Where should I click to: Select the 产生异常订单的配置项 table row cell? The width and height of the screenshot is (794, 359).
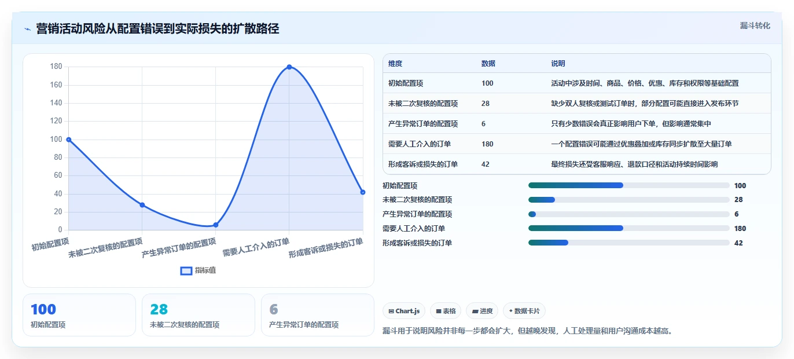click(423, 124)
